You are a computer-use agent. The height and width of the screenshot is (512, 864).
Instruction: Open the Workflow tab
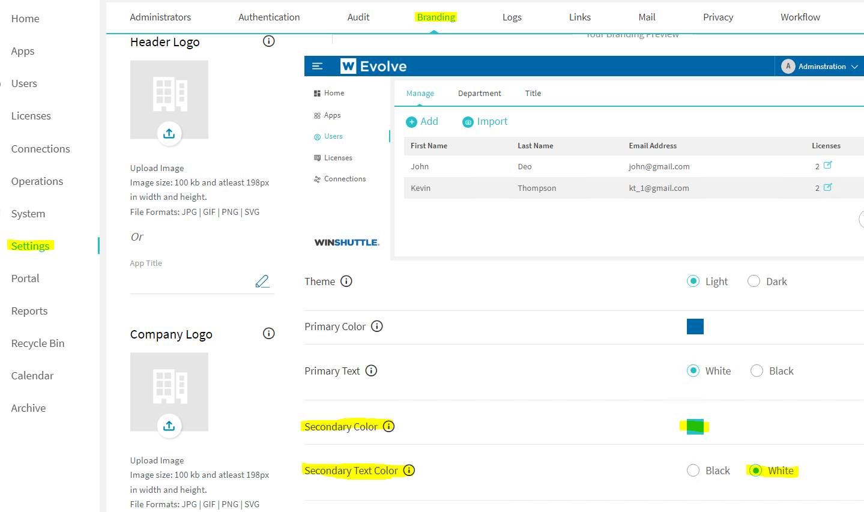[x=800, y=17]
